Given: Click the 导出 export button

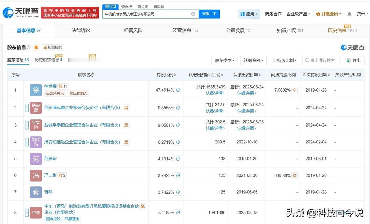Looking at the screenshot, I should pos(353,60).
